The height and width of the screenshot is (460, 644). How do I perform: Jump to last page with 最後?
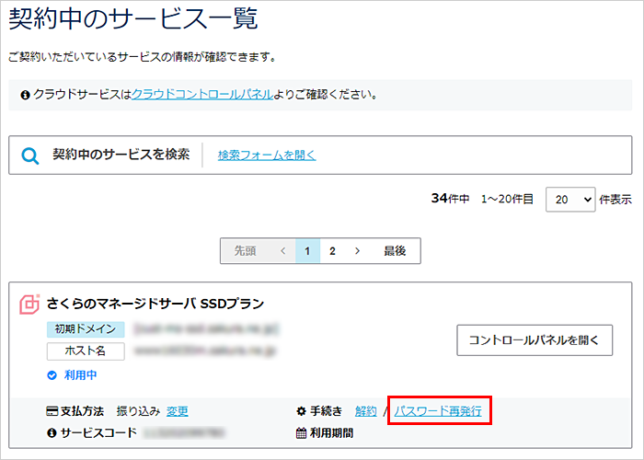(x=395, y=250)
